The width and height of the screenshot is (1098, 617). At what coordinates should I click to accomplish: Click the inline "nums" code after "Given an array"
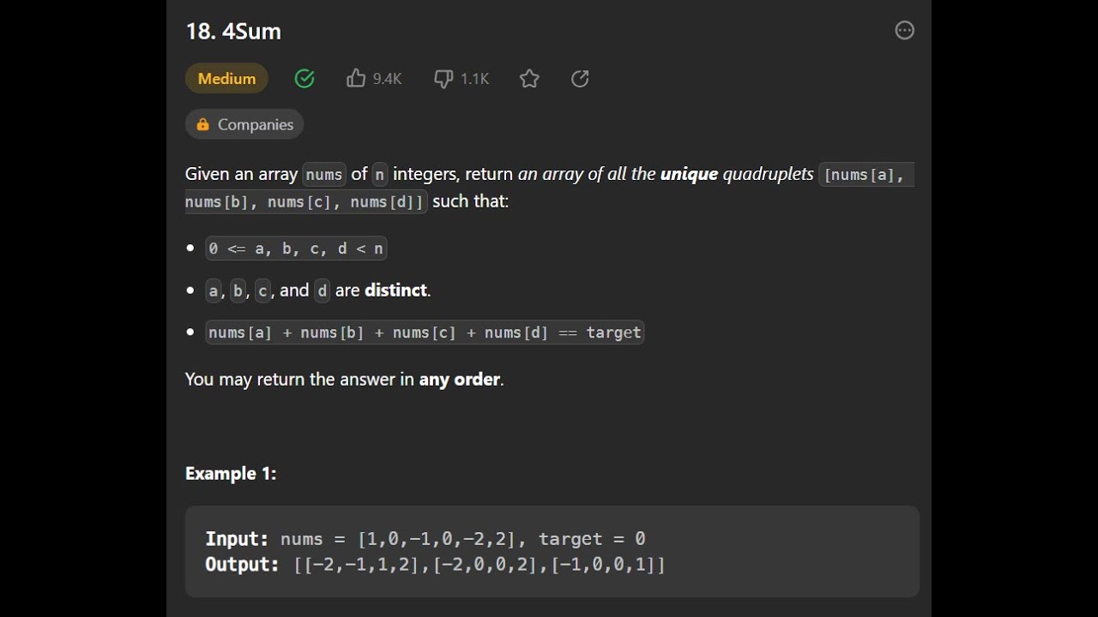pos(324,175)
